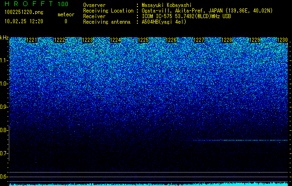Viewport: 292px width, 186px height.
Task: Select the 1221 time marker
Action: point(32,40)
